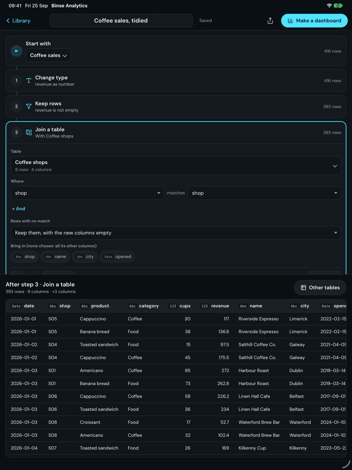Tap the battery status icon
Image resolution: width=352 pixels, height=470 pixels.
point(338,5)
